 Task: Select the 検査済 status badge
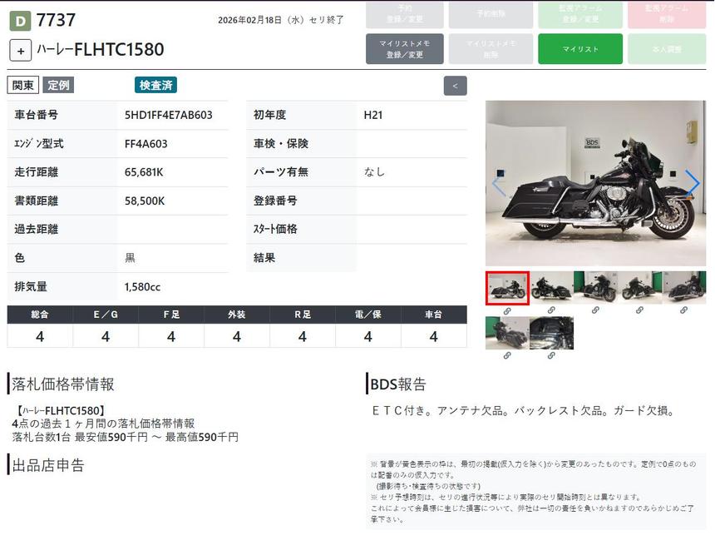(155, 85)
